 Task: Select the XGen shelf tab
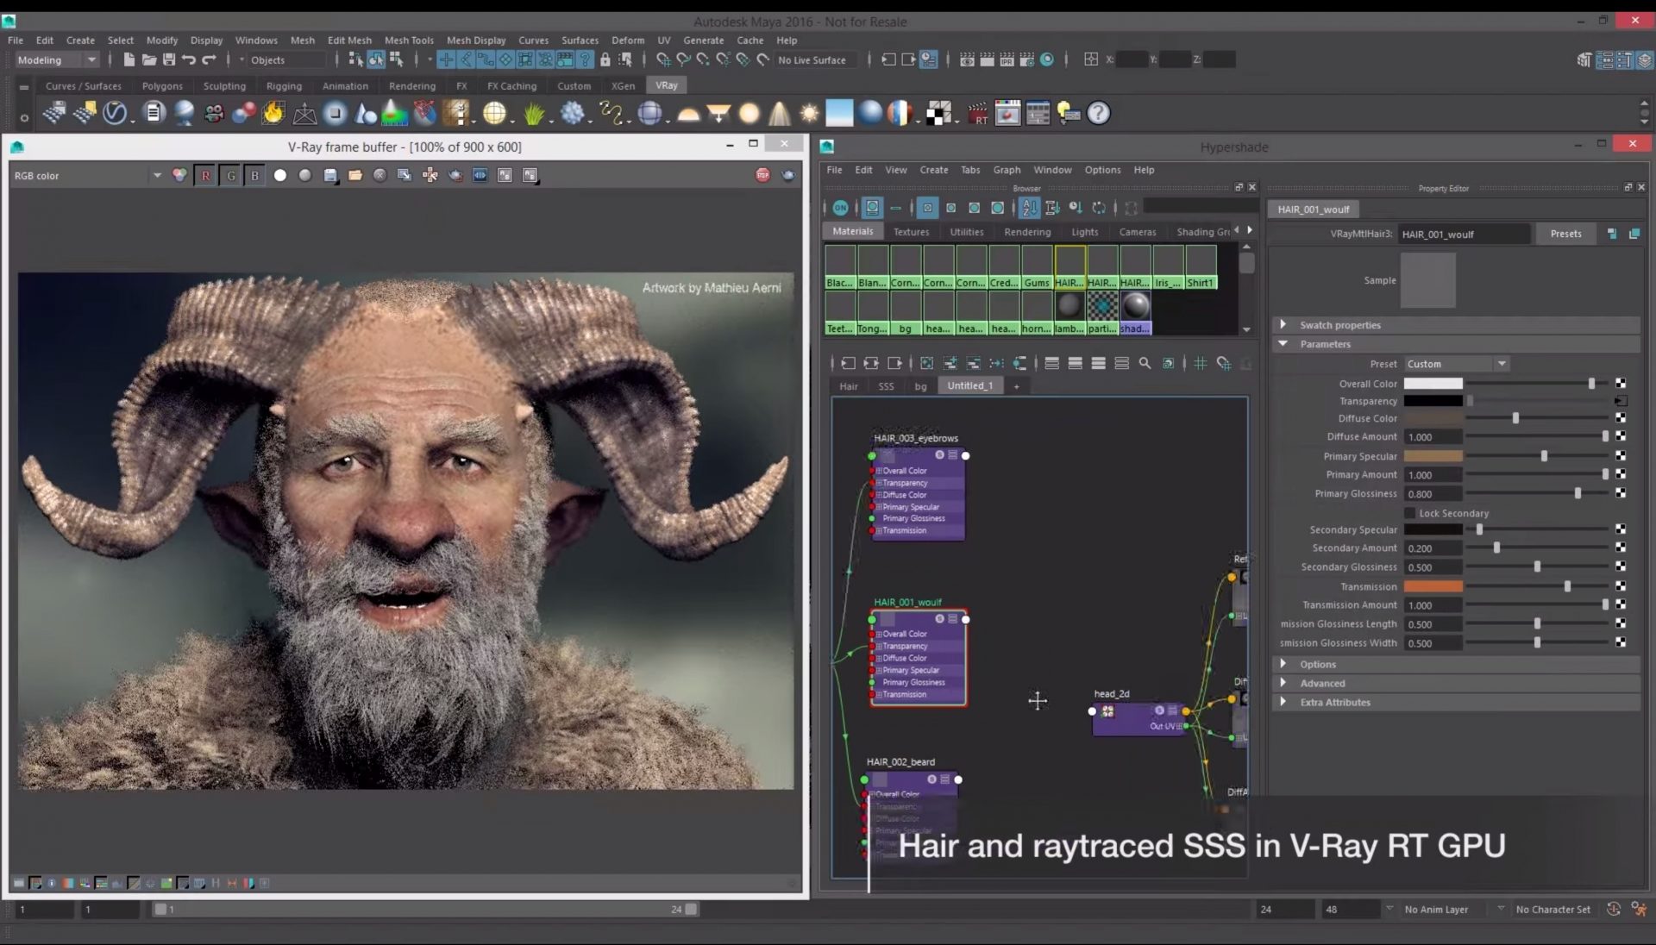(623, 85)
